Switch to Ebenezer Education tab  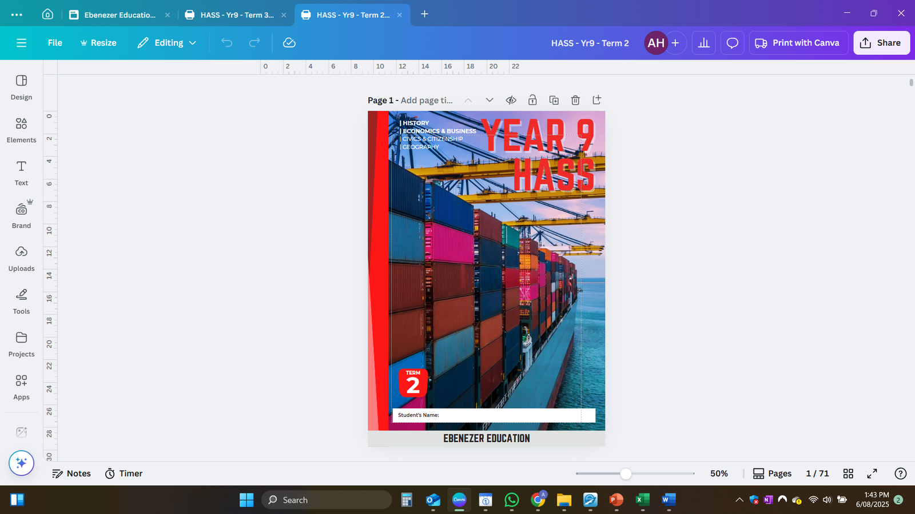click(x=120, y=15)
